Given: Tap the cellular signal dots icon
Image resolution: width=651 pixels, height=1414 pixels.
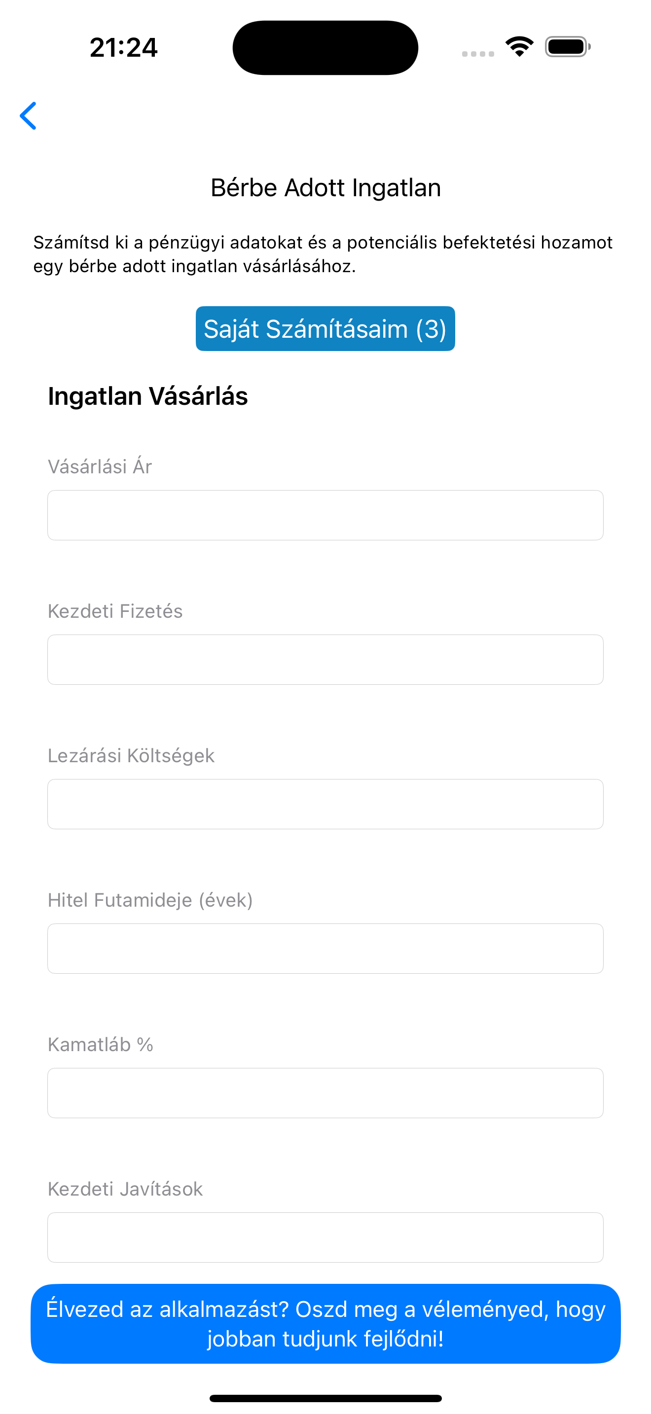Looking at the screenshot, I should [478, 54].
